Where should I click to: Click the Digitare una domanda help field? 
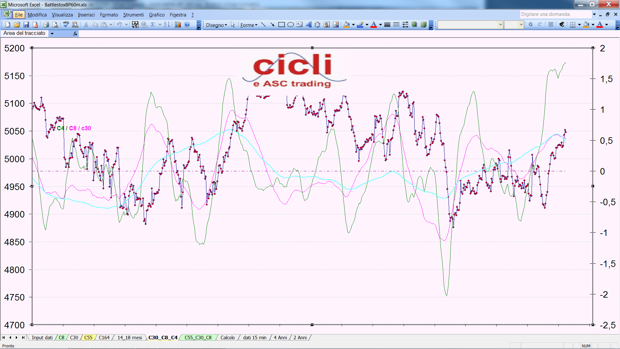coord(555,14)
